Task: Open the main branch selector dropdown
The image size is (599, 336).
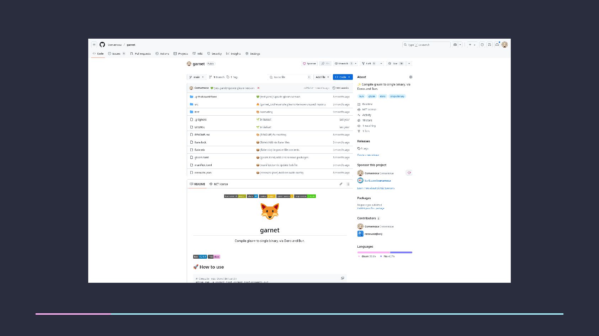Action: (196, 77)
